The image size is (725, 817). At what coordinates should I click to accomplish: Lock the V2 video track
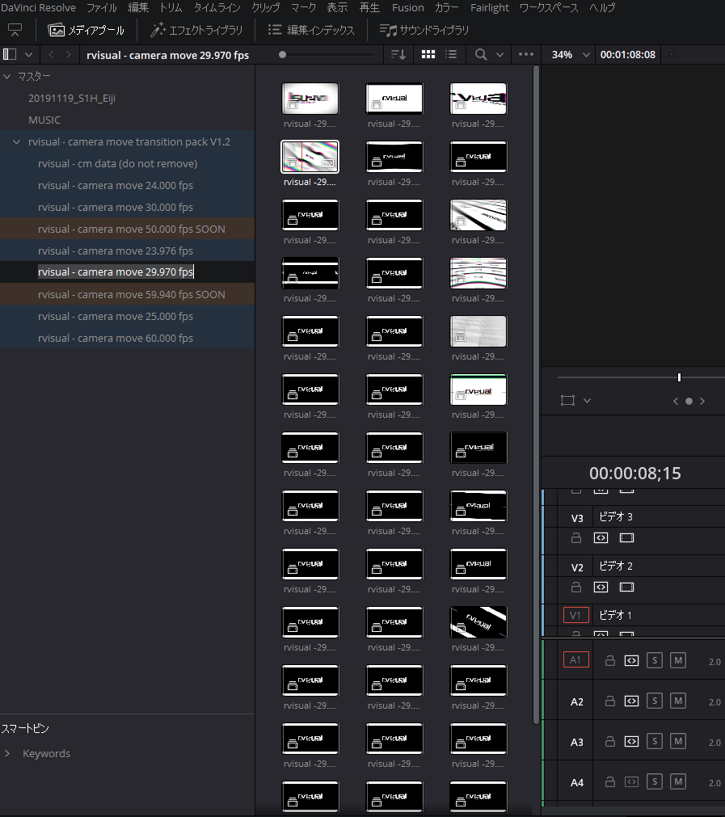[576, 587]
